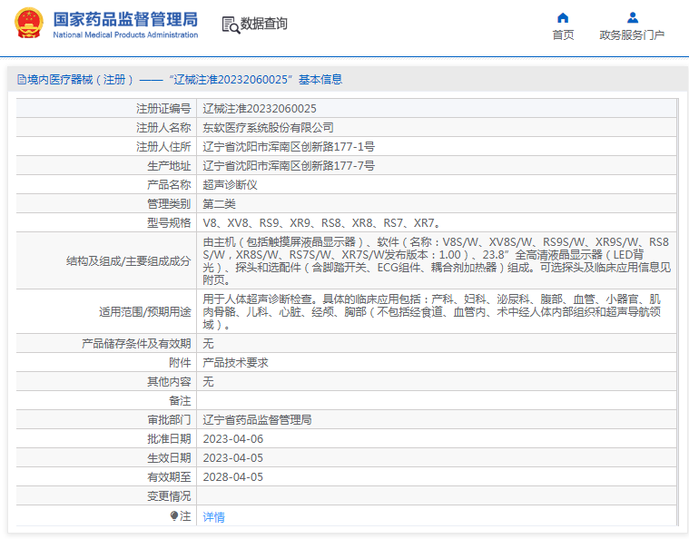Open 政务服务门户 user icon
Viewport: 689px width, 539px height.
coord(633,17)
